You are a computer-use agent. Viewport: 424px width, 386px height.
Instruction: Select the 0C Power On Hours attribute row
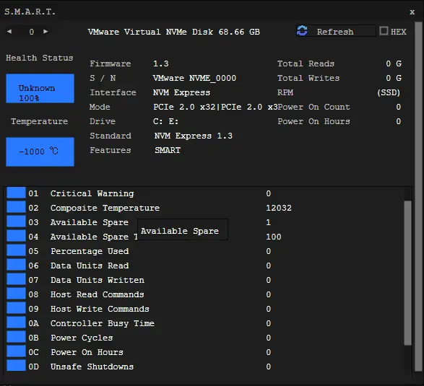(x=204, y=352)
